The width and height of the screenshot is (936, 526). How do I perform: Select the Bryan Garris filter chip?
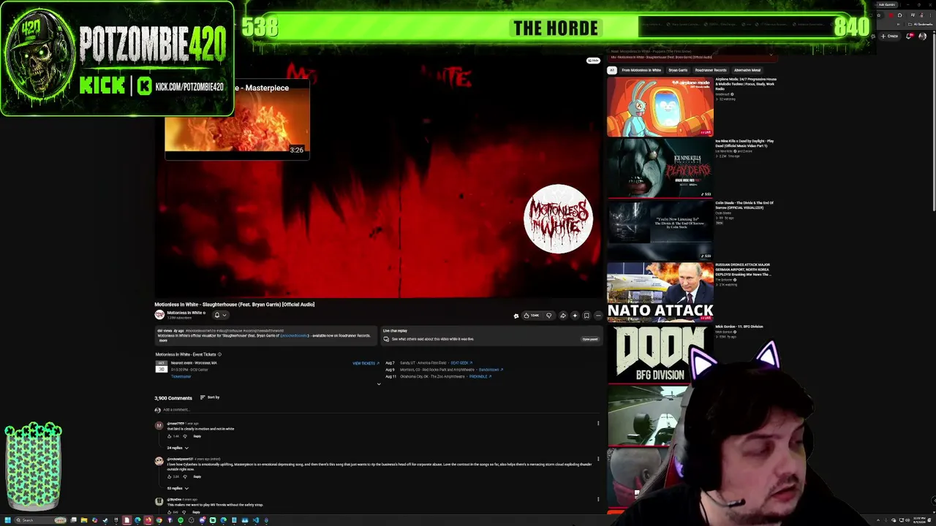[678, 70]
